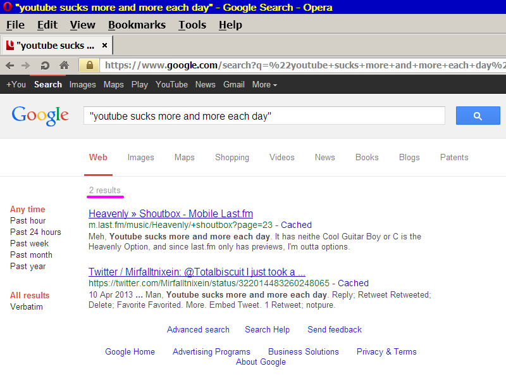Filter results to Past year

coord(28,267)
